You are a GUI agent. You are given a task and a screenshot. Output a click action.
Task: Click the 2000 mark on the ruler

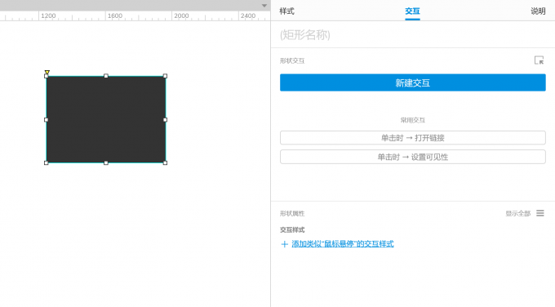181,16
